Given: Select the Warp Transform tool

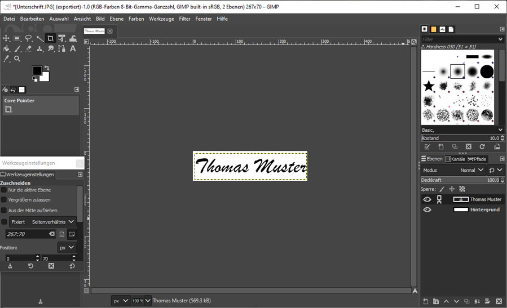Looking at the screenshot, I should (x=73, y=38).
